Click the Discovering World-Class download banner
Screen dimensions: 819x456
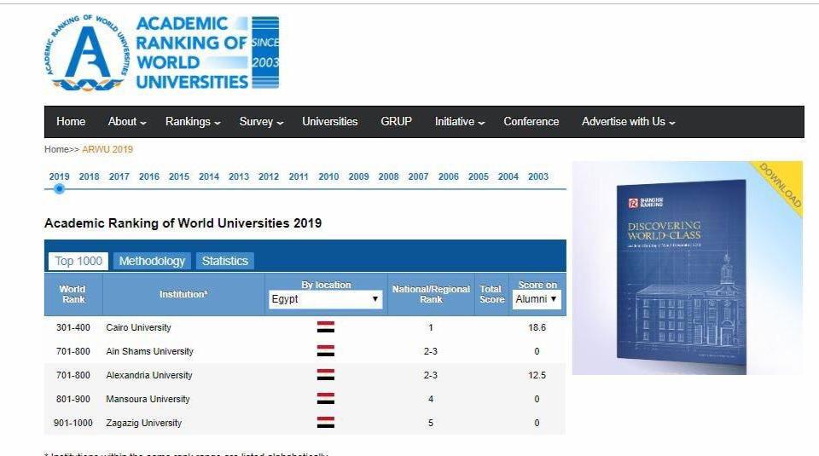tap(688, 268)
